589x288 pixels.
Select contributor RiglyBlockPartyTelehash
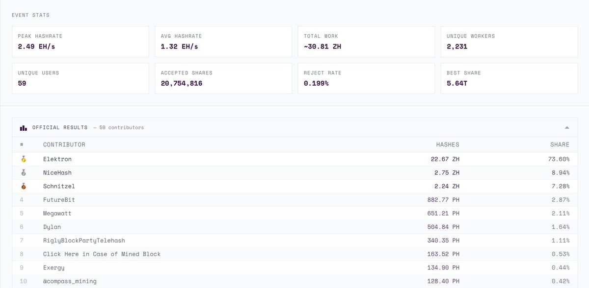[x=84, y=240]
